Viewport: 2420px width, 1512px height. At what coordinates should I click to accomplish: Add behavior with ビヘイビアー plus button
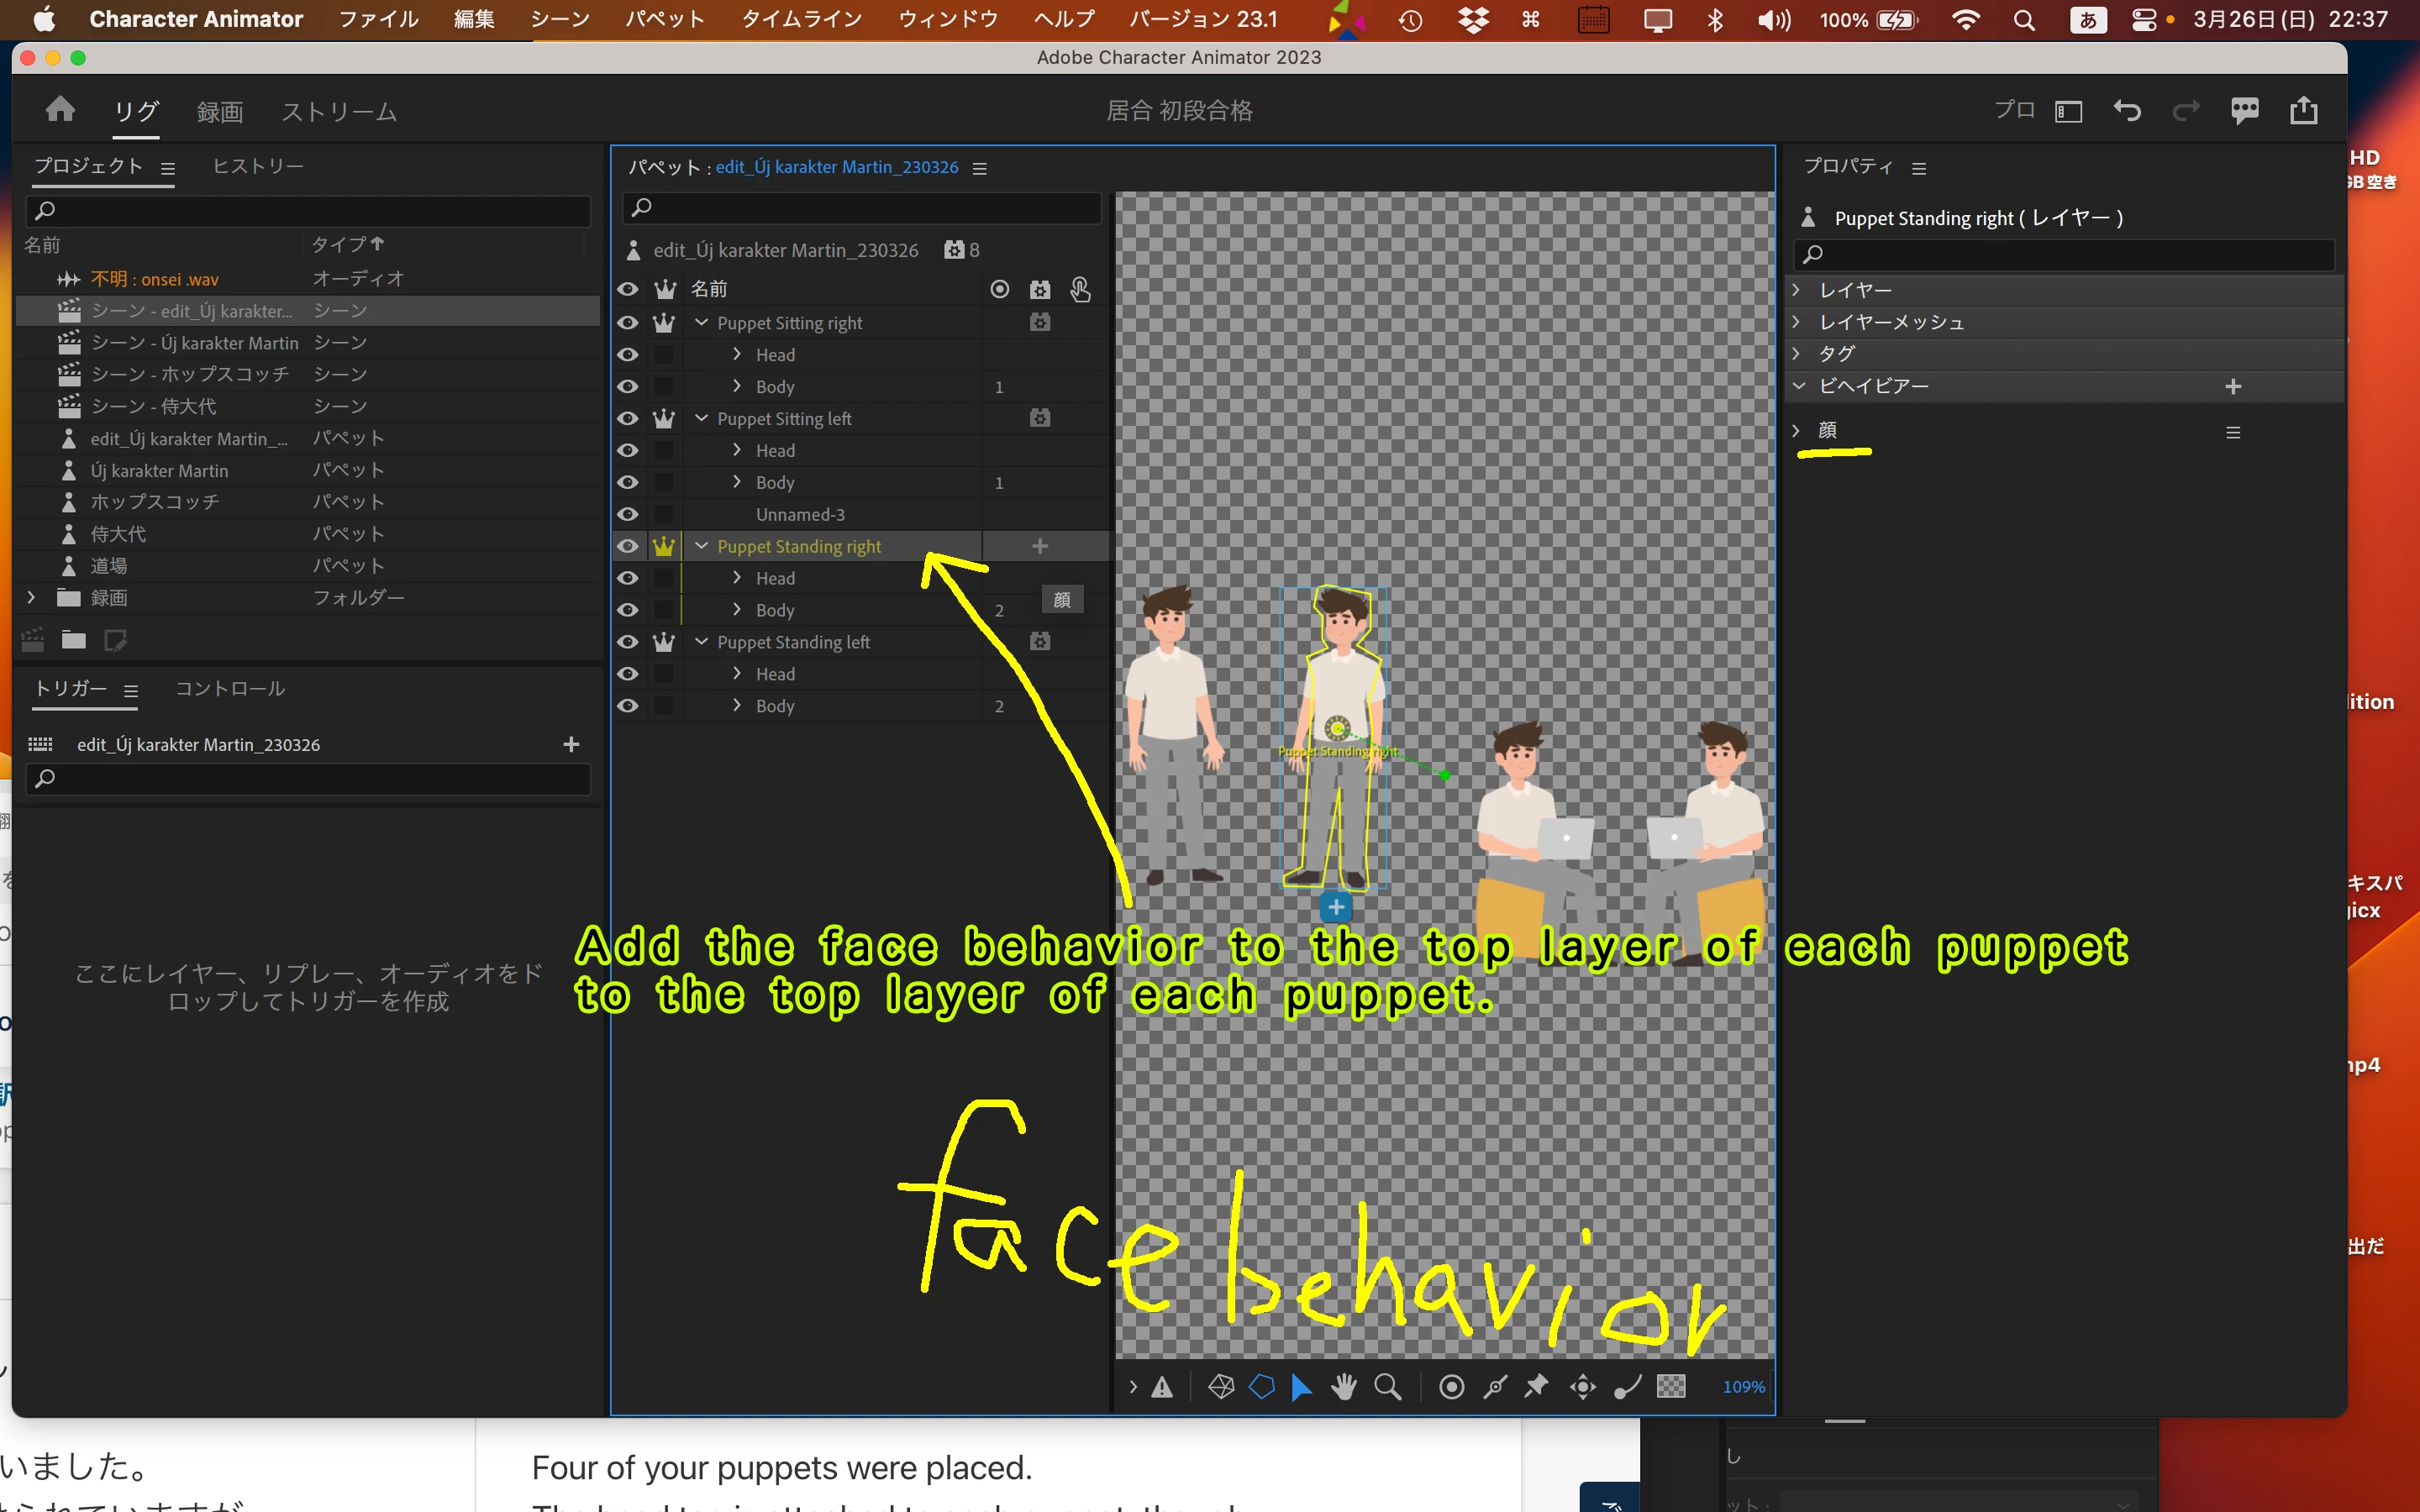tap(2233, 386)
